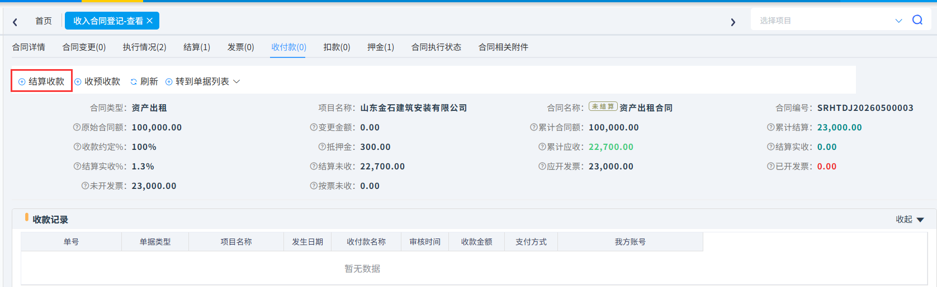The width and height of the screenshot is (937, 287).
Task: Open the 合同执行状态 tab
Action: pos(436,47)
